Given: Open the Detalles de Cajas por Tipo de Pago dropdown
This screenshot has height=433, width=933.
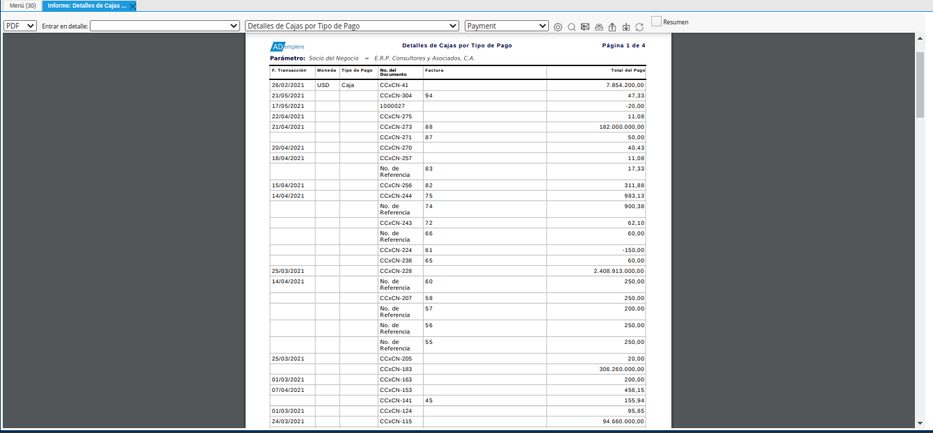Looking at the screenshot, I should point(351,26).
